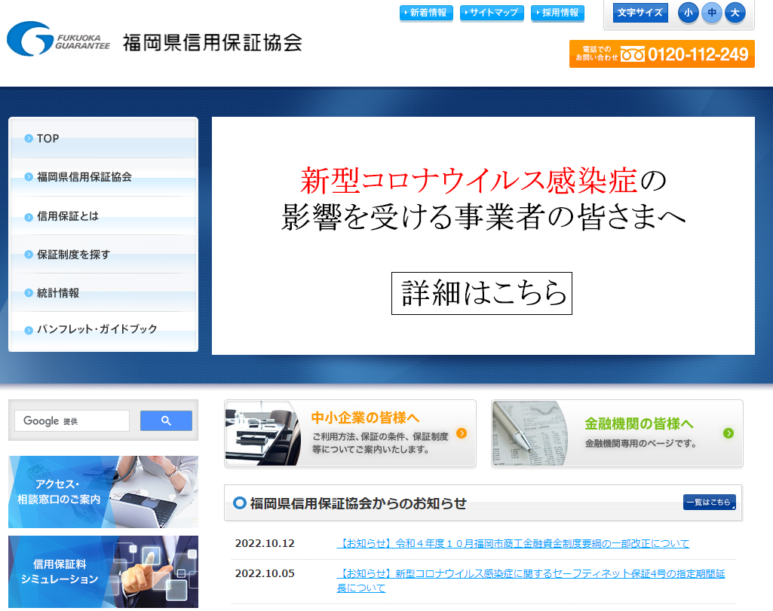Open パンフレット・ガイドブック menu item
The width and height of the screenshot is (773, 611).
pos(97,329)
